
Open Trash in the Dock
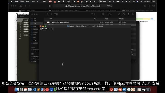(148, 90)
